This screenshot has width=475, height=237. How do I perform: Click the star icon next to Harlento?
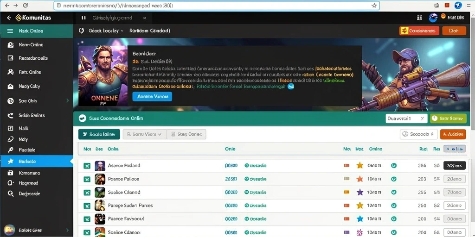(11, 162)
